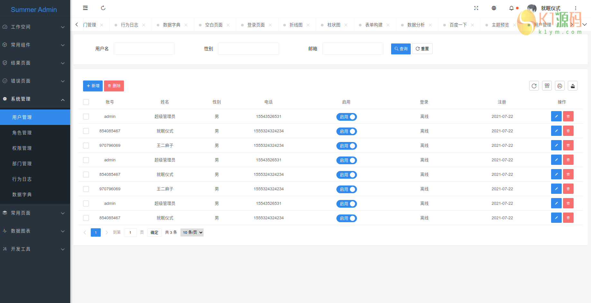Print the table using the printer icon

560,86
